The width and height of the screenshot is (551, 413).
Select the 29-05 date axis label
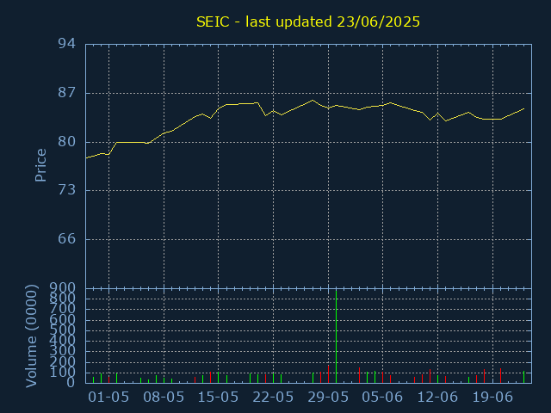click(328, 398)
